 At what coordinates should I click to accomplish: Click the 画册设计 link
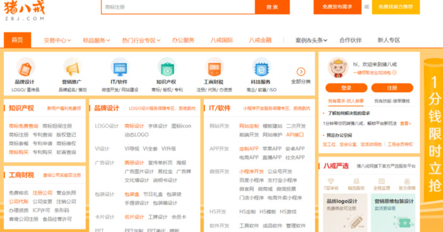(134, 162)
